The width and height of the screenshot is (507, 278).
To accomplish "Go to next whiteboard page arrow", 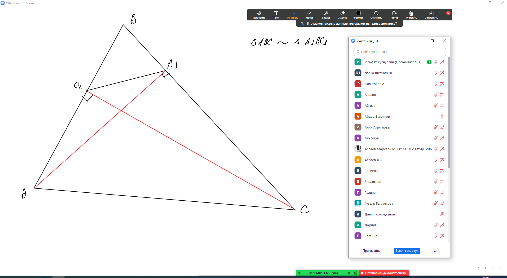I will pos(493,268).
